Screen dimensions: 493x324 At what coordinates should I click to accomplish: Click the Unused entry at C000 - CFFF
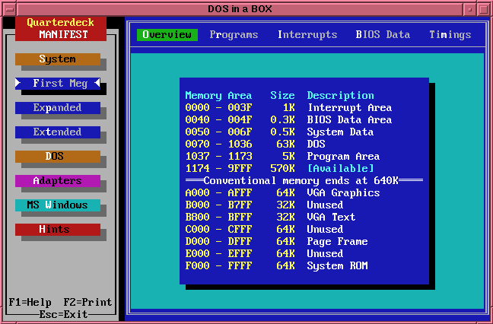tap(325, 230)
